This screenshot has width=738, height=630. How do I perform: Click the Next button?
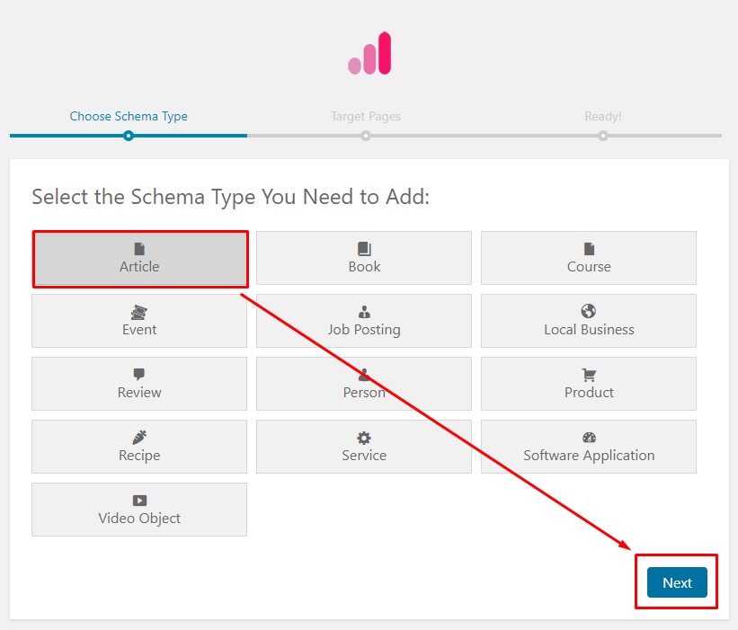tap(676, 582)
